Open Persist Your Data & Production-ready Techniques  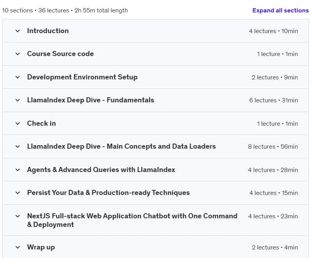click(x=108, y=193)
